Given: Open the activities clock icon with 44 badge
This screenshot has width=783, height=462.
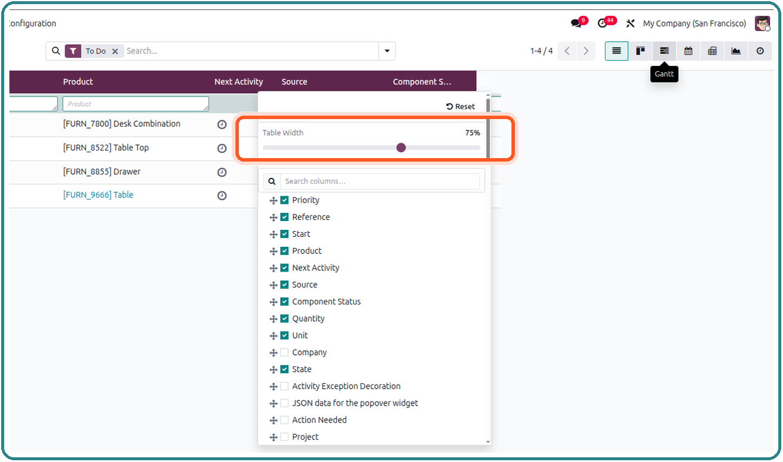Looking at the screenshot, I should tap(603, 24).
